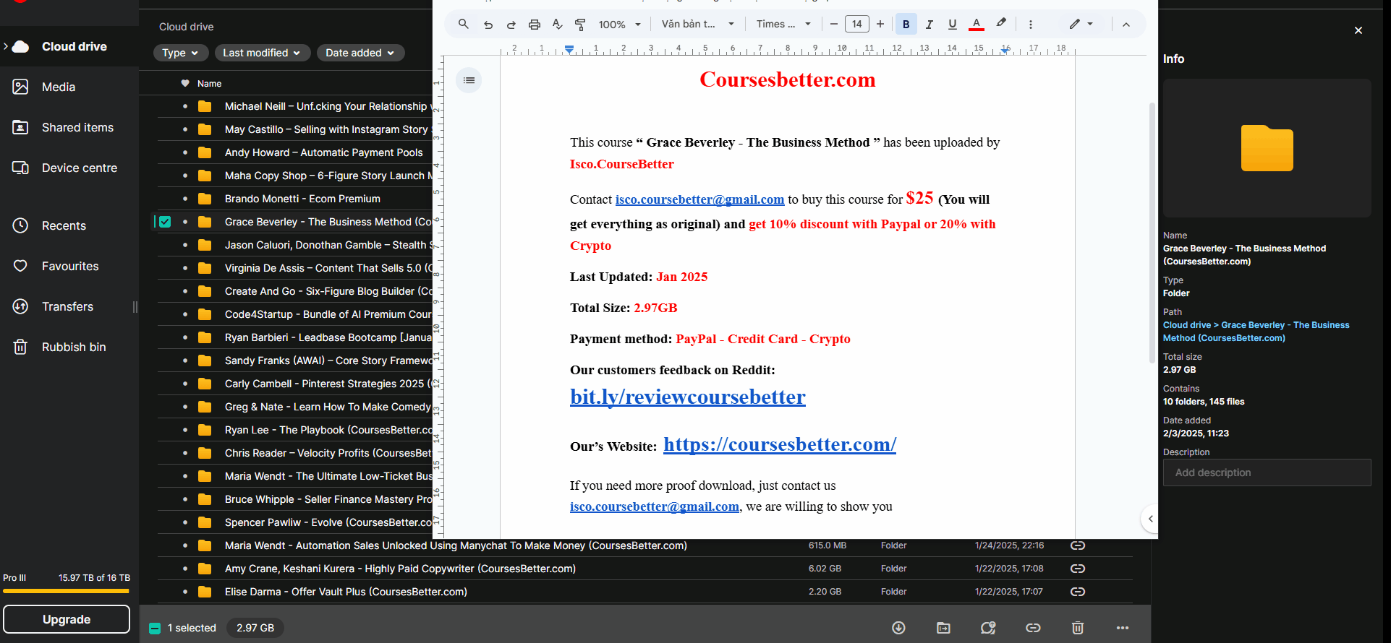This screenshot has width=1391, height=643.
Task: Open the bit.ly/reviewcoursebetter link
Action: point(687,397)
